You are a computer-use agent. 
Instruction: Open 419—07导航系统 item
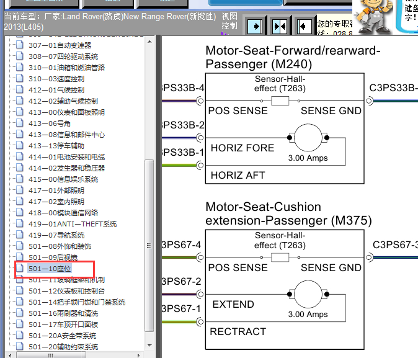point(56,235)
